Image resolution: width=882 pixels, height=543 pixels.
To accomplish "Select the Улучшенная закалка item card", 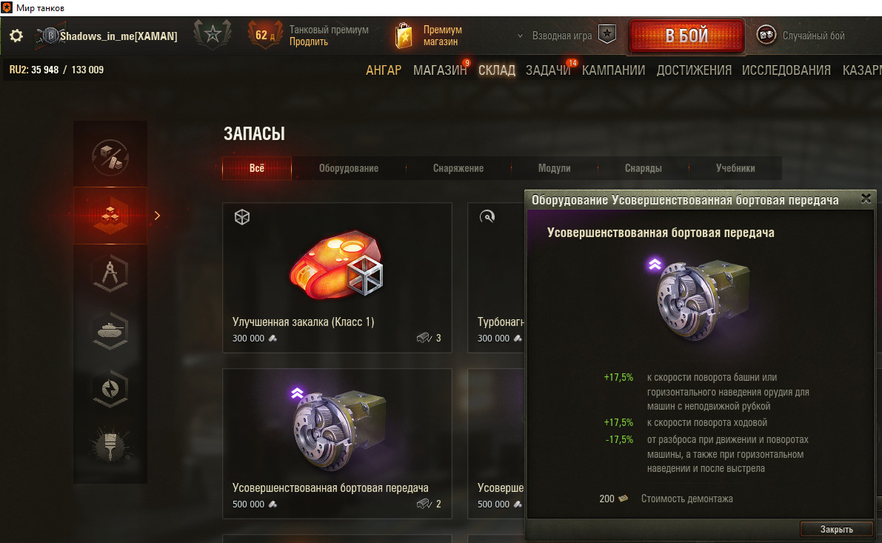I will click(337, 277).
